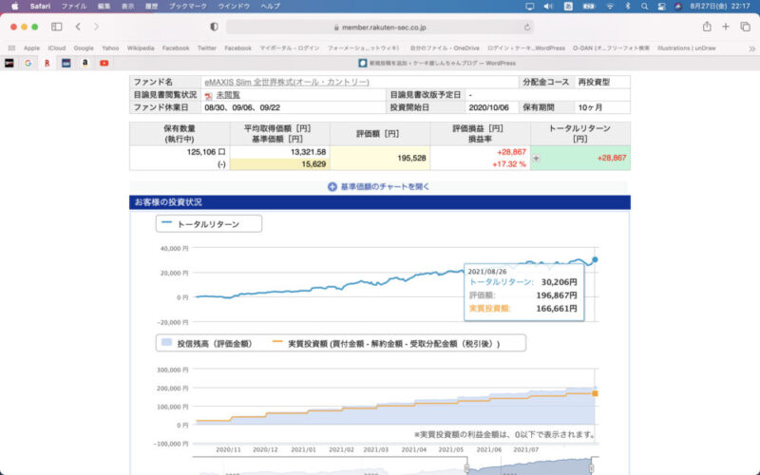Click the blue end point on the total return line
The height and width of the screenshot is (475, 760).
pos(595,259)
